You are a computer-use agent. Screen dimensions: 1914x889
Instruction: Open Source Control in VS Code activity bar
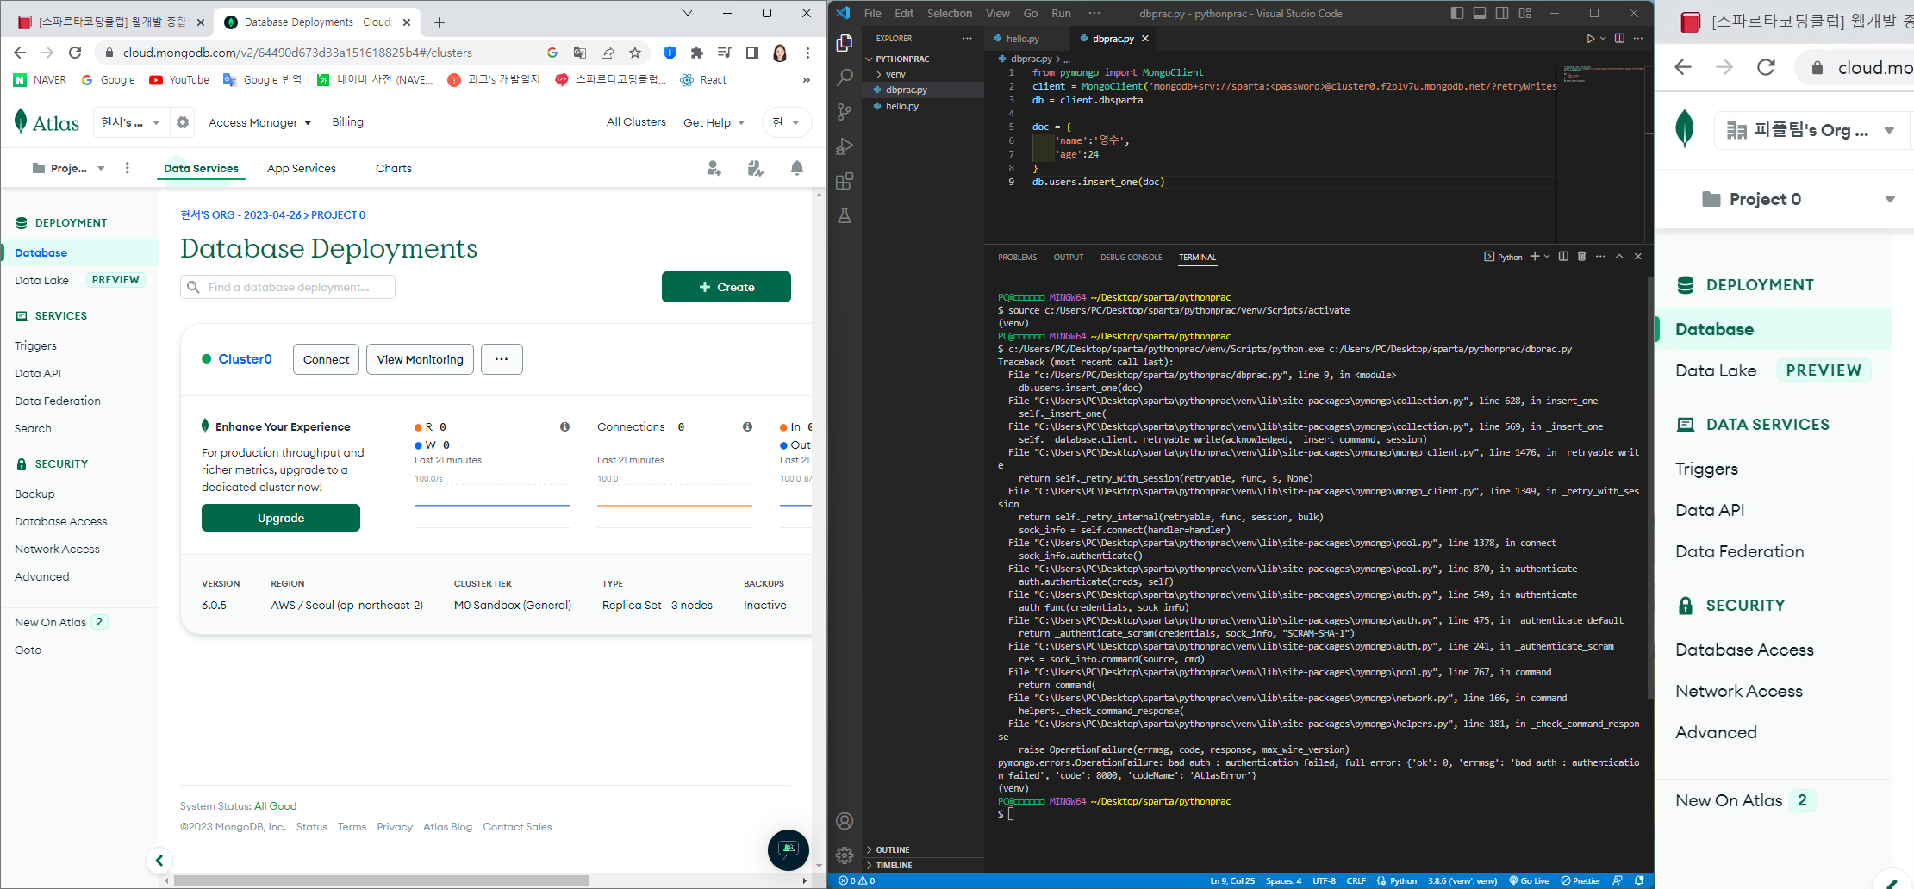coord(845,112)
